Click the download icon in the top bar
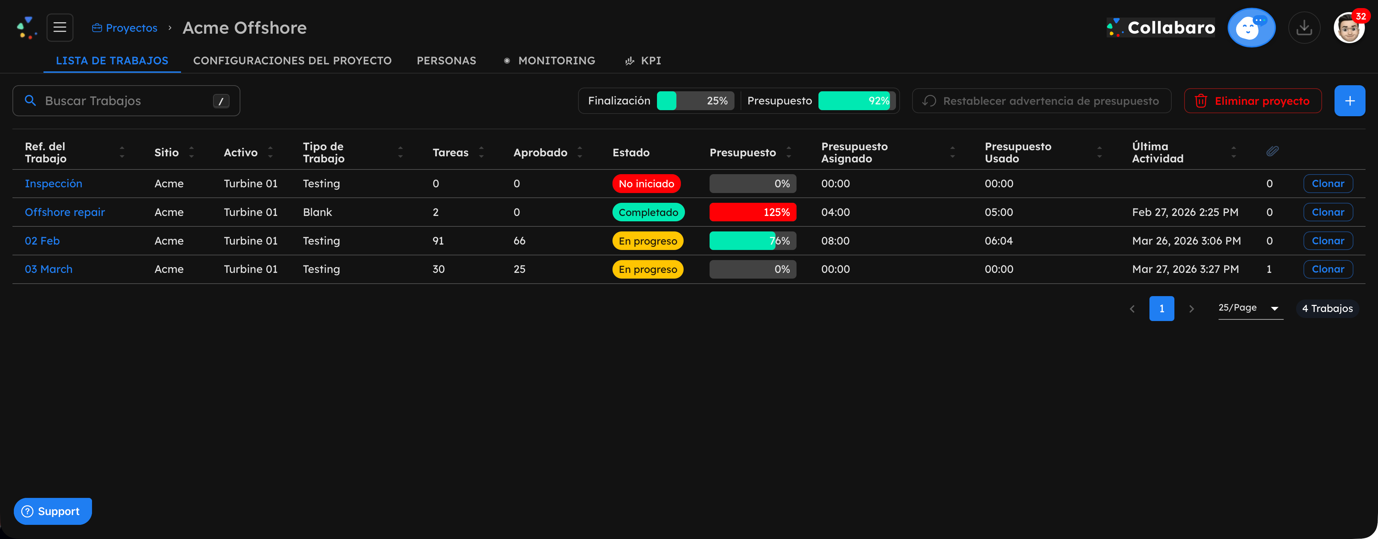Image resolution: width=1378 pixels, height=539 pixels. click(1304, 27)
